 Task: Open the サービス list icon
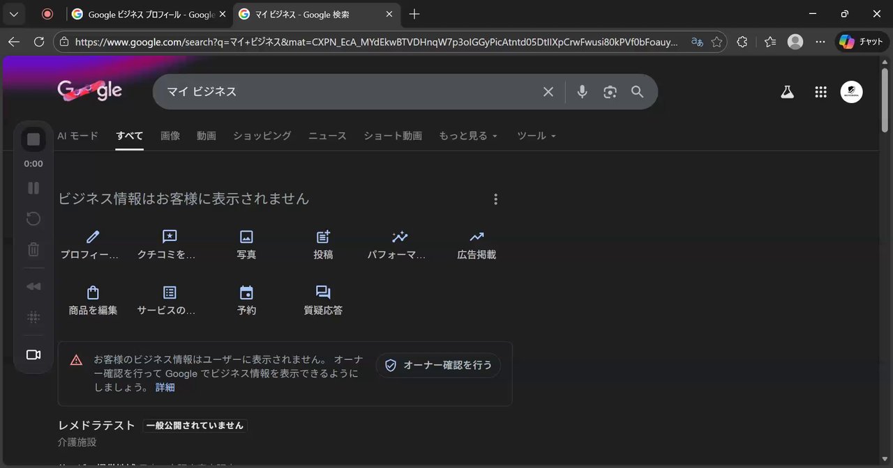pyautogui.click(x=170, y=292)
